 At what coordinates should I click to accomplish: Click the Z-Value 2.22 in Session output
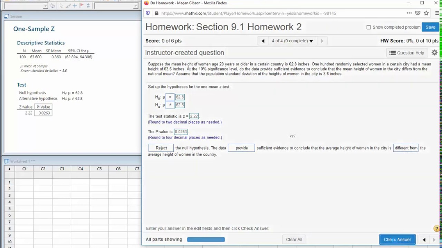29,113
